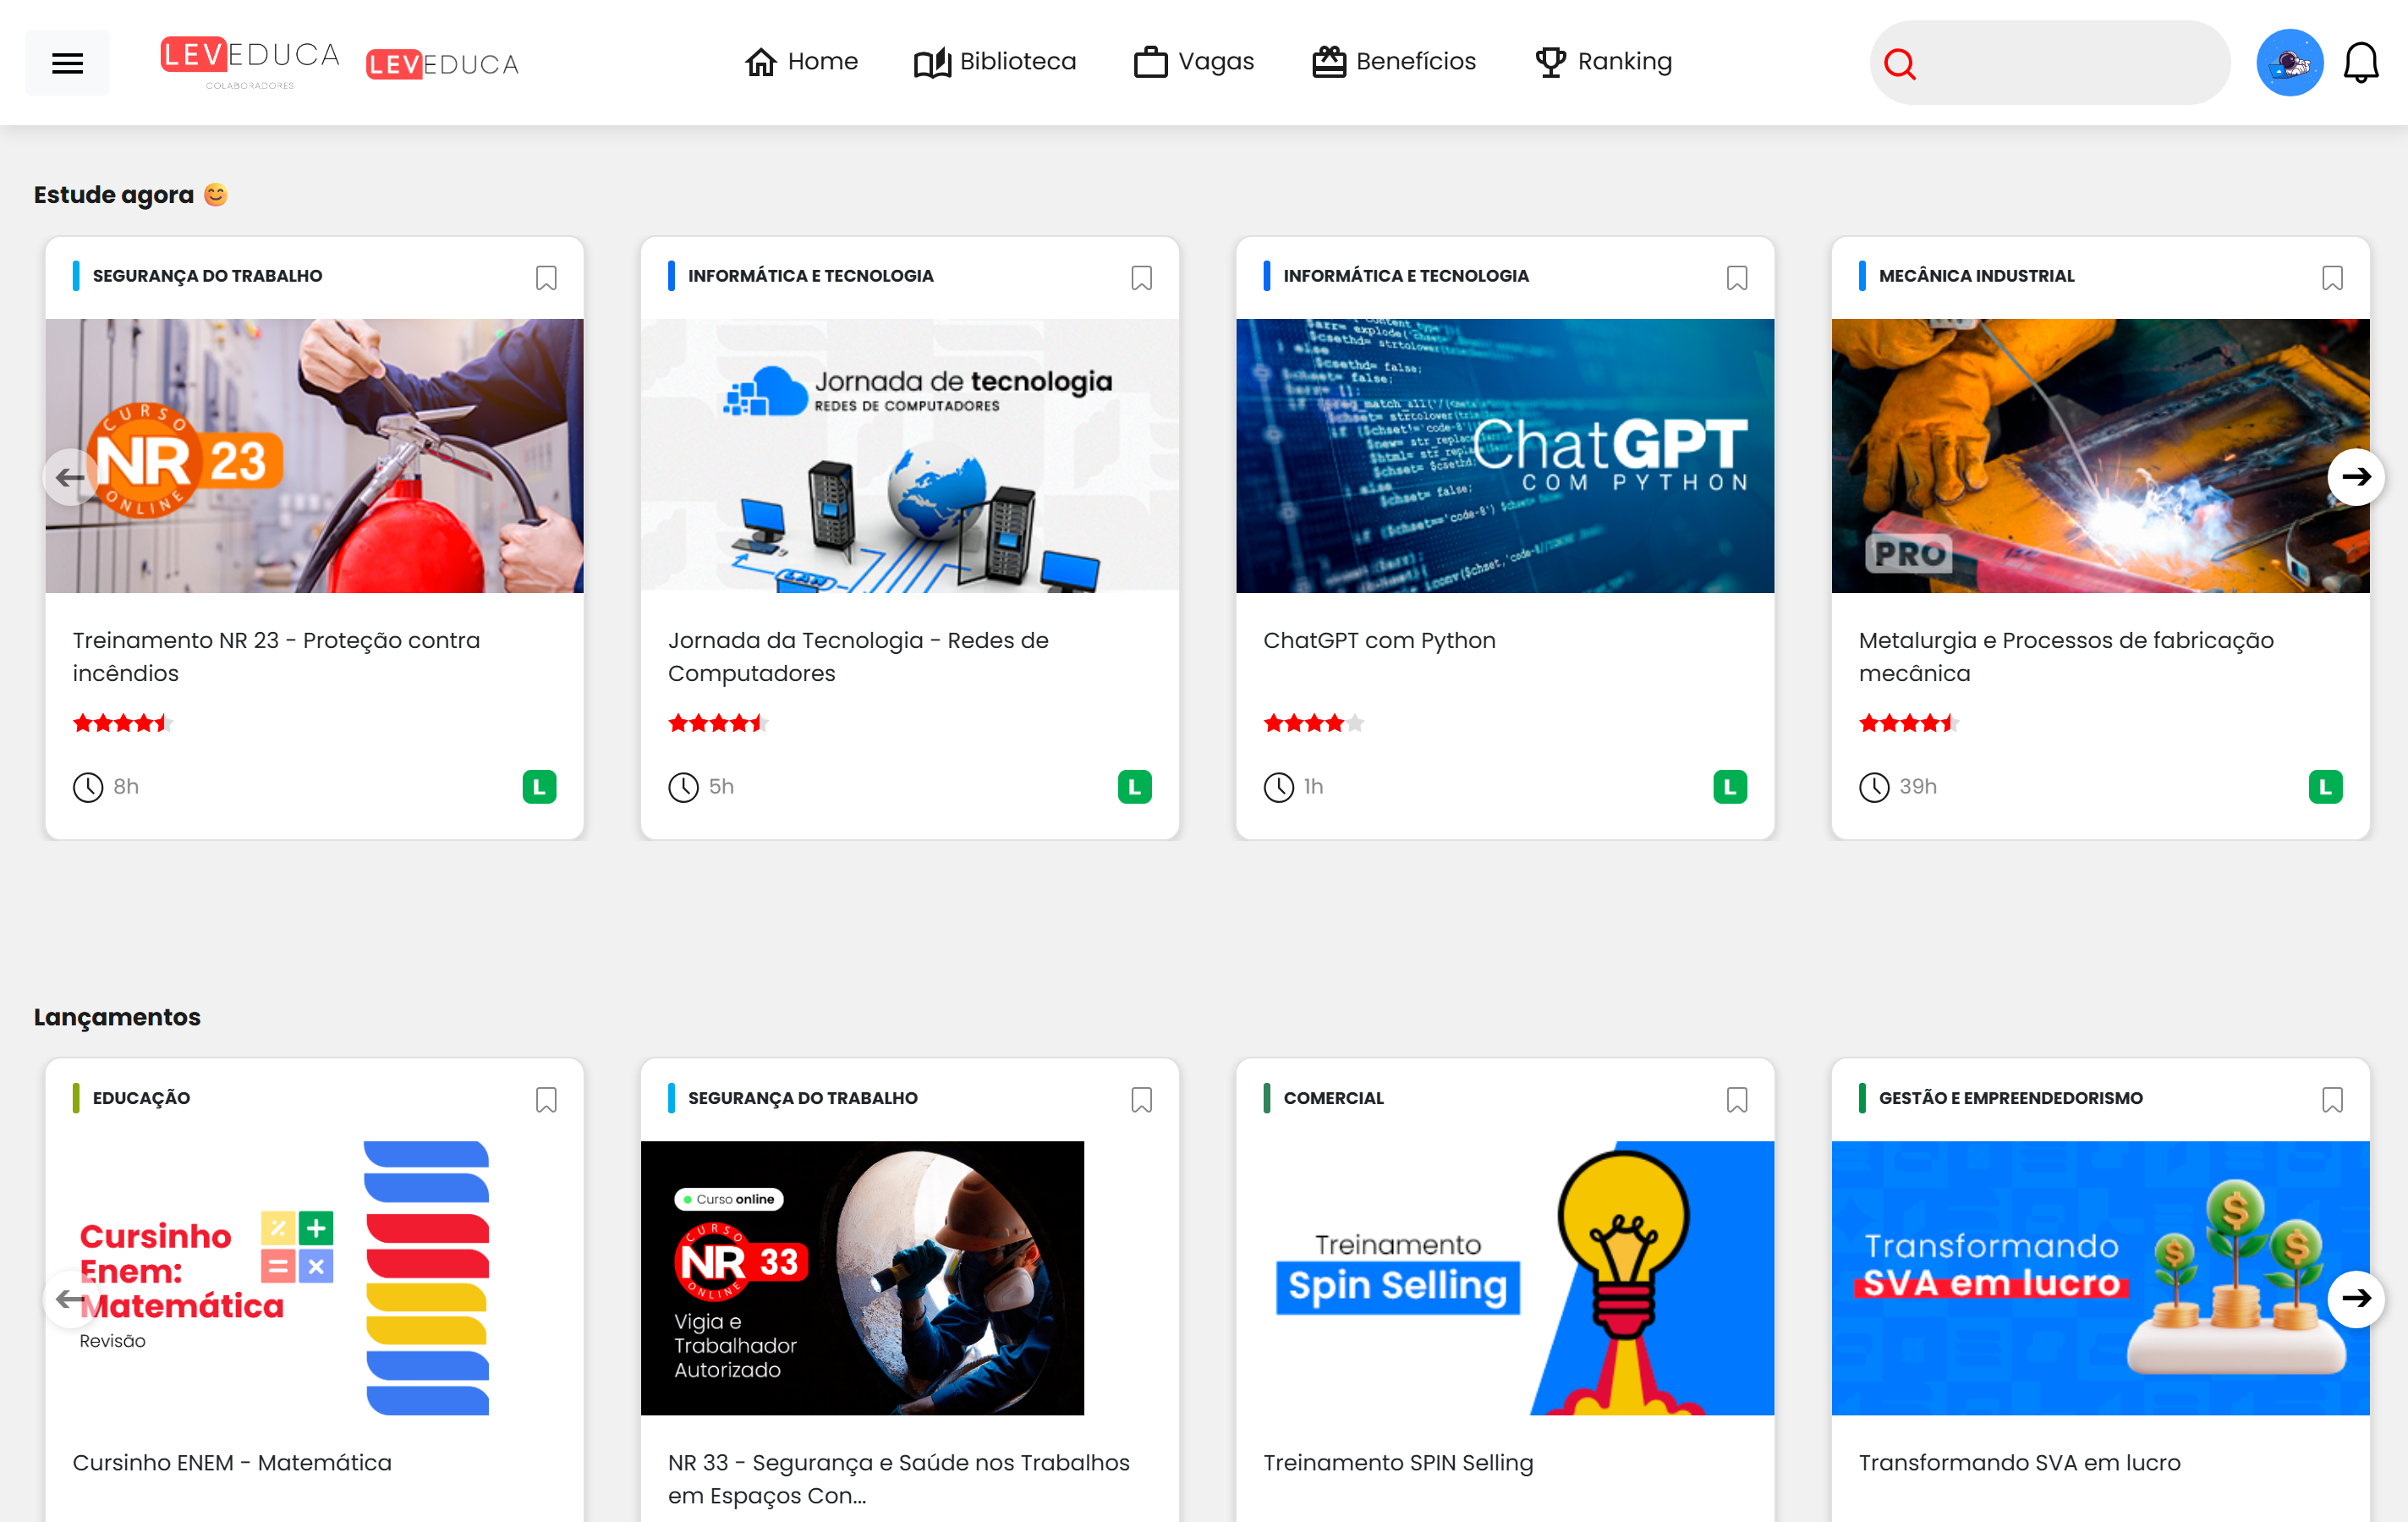Open the NR 23 course thumbnail
Viewport: 2408px width, 1522px height.
pos(314,456)
